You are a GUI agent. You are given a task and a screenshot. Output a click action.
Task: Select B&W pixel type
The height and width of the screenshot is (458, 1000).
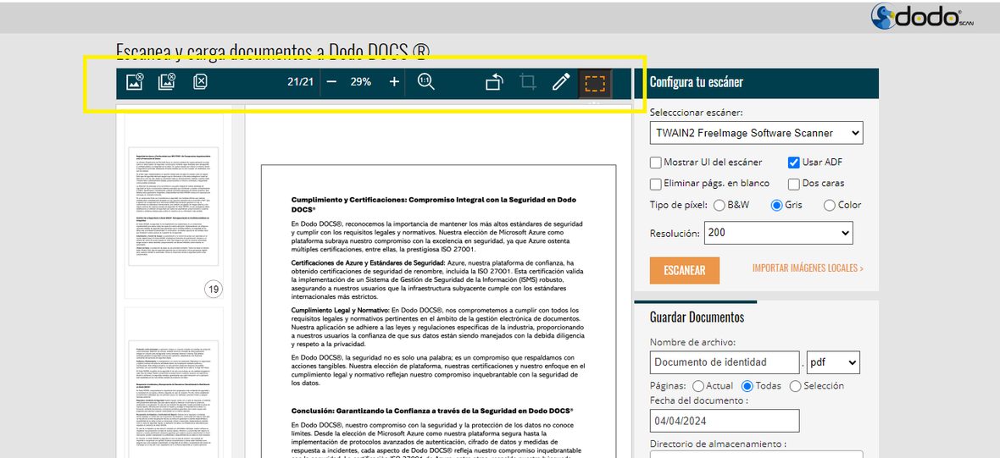[x=719, y=205]
